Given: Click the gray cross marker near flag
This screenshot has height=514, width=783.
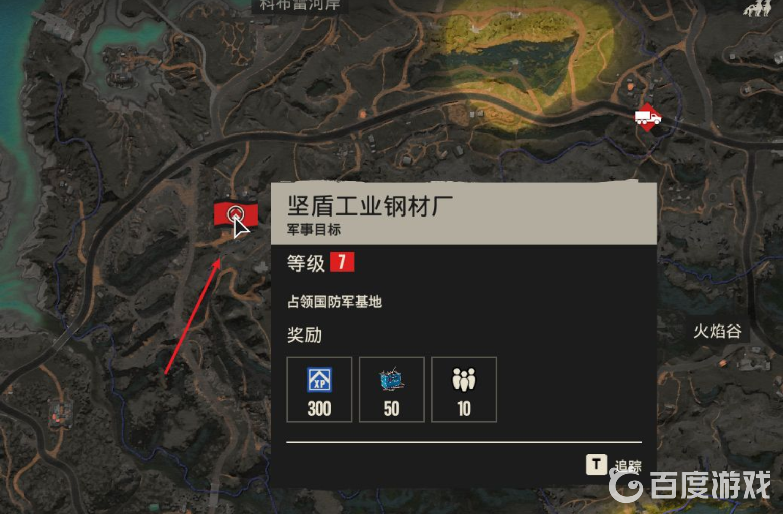Looking at the screenshot, I should (x=261, y=267).
